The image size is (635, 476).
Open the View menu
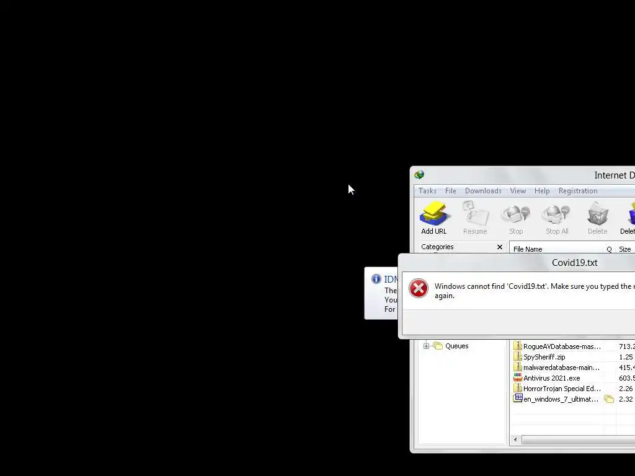pos(518,191)
